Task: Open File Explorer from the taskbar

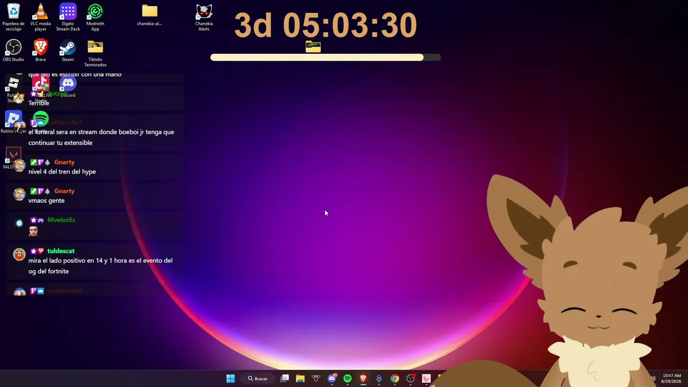Action: tap(300, 378)
